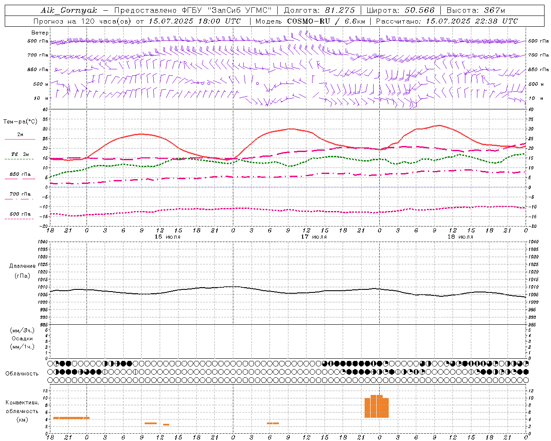Viewport: 551px width, 441px height.
Task: Click the computed time Рассчитано: 15.07.2025 22:38 UTC
Action: [x=447, y=21]
